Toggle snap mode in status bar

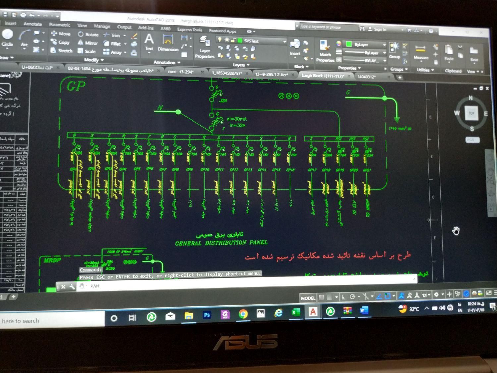click(330, 297)
